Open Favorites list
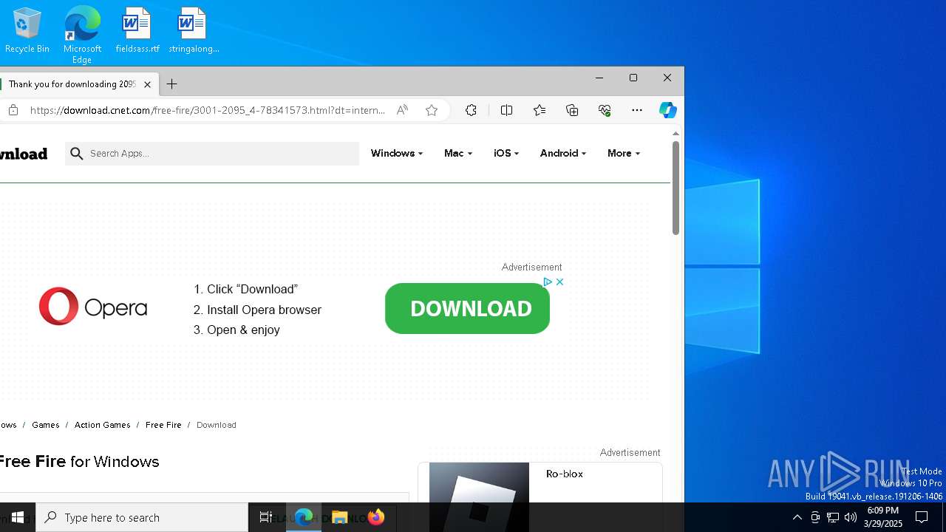946x532 pixels. pyautogui.click(x=540, y=110)
